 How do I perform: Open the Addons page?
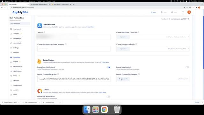[x=16, y=90]
